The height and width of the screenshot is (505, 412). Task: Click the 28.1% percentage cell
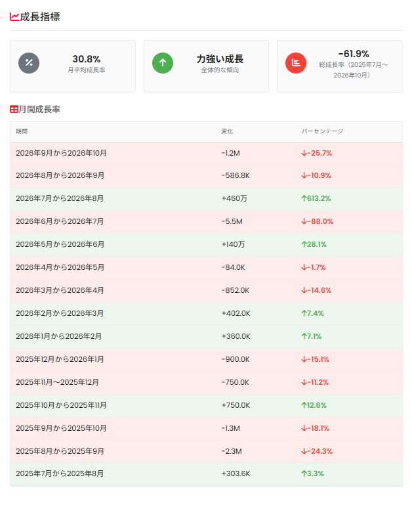point(314,245)
